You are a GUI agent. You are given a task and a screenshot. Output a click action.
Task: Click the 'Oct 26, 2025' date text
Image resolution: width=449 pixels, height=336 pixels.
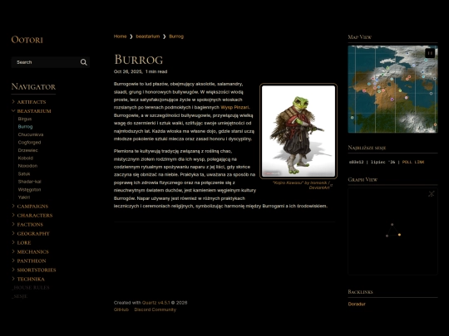tap(128, 71)
